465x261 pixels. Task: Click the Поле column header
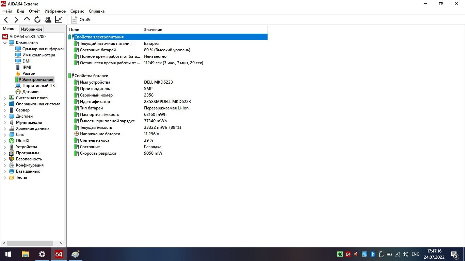(104, 30)
